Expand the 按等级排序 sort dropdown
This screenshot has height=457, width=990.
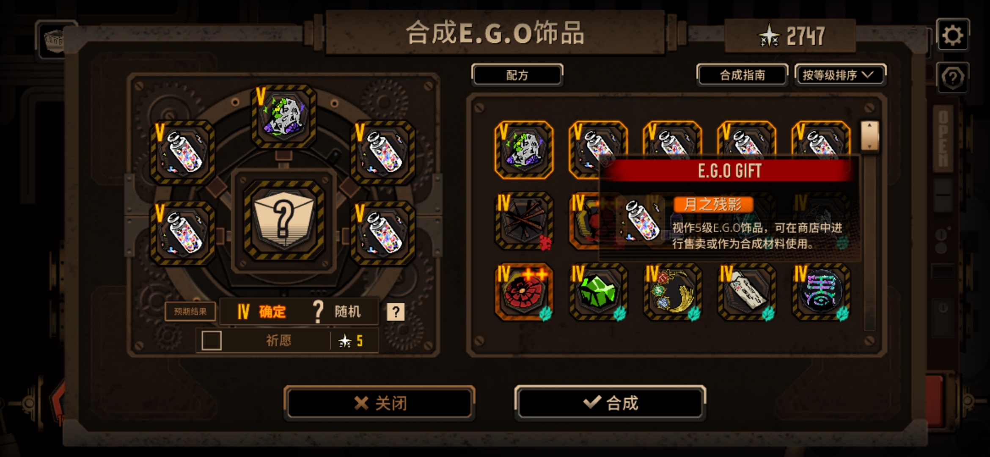[x=840, y=75]
